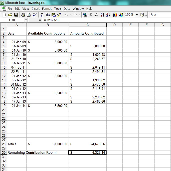Screen dimensions: 171x171
Task: Open the Format menu
Action: 47,9
